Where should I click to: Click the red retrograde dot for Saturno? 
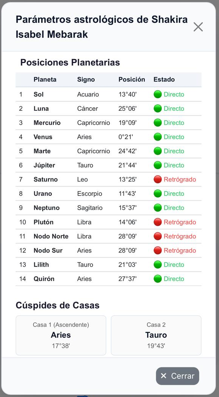point(158,179)
